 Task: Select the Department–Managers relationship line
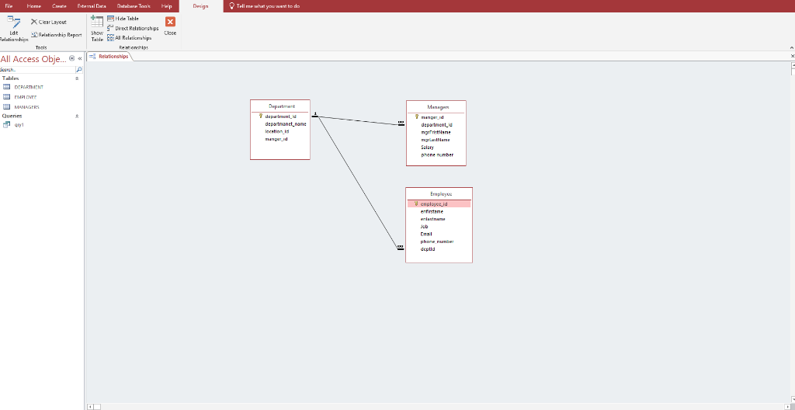(x=358, y=120)
